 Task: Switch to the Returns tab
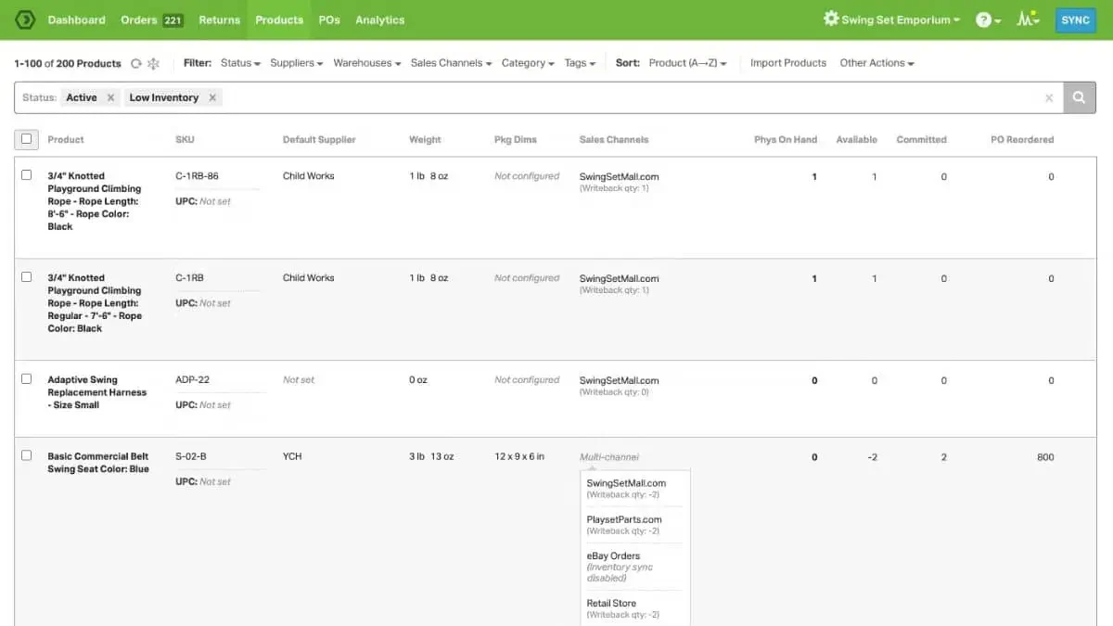219,19
